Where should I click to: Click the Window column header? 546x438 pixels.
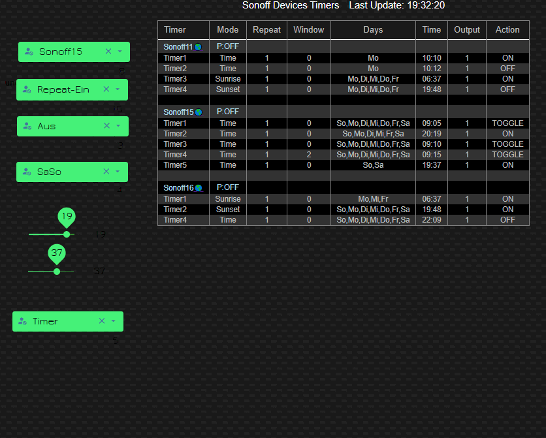pos(309,30)
